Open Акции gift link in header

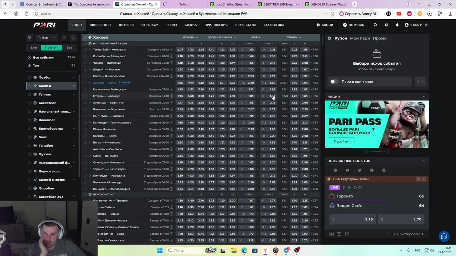325,25
